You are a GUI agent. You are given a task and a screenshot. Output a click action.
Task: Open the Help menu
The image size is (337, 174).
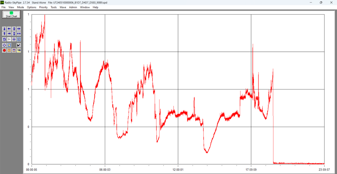[x=95, y=7]
